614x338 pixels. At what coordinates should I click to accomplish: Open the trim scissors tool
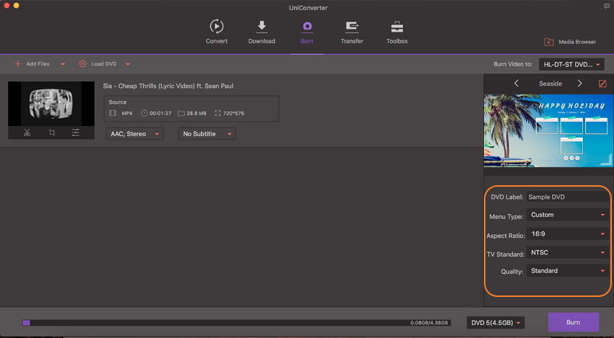(27, 133)
